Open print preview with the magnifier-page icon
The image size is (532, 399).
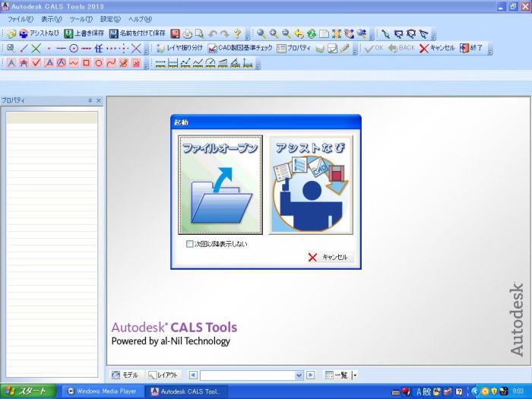(x=200, y=33)
